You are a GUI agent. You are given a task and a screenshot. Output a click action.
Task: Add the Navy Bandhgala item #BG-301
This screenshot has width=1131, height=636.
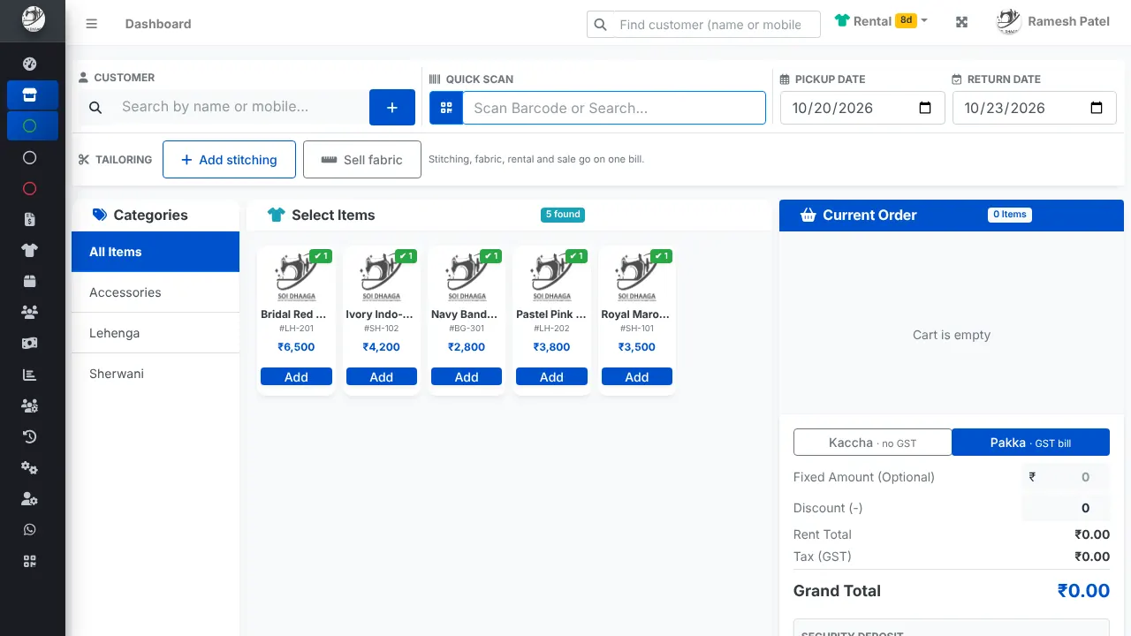[467, 377]
